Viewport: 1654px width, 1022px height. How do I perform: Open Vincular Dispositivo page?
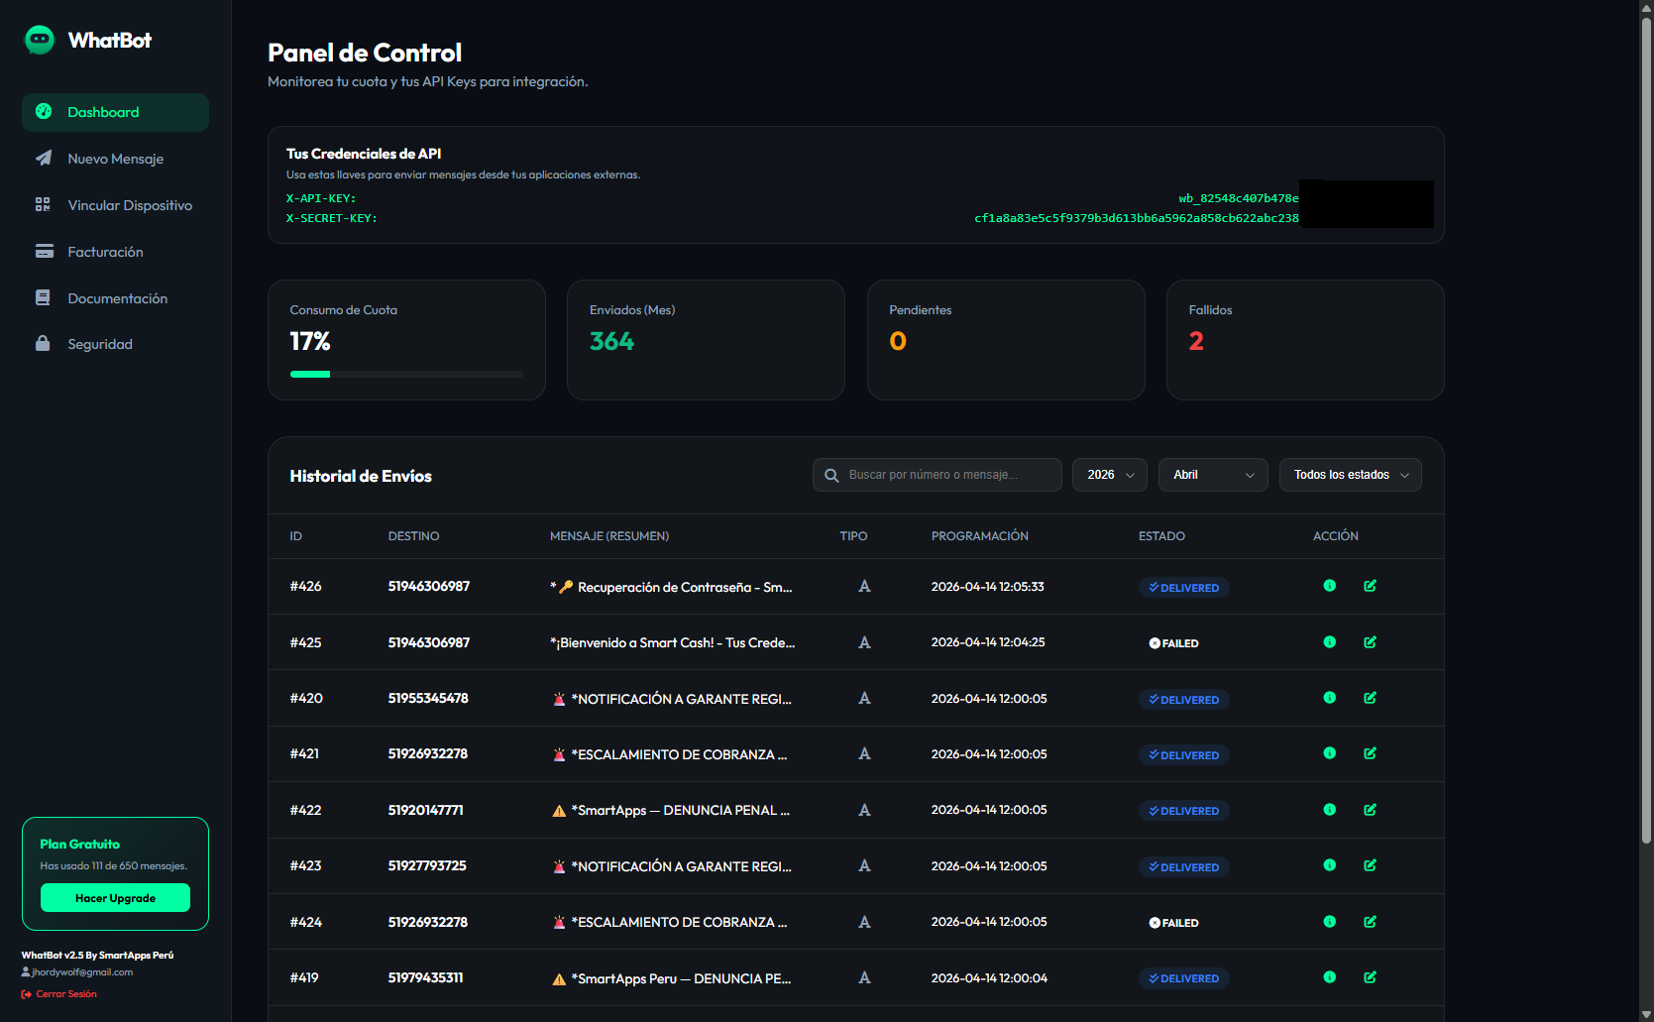point(115,205)
